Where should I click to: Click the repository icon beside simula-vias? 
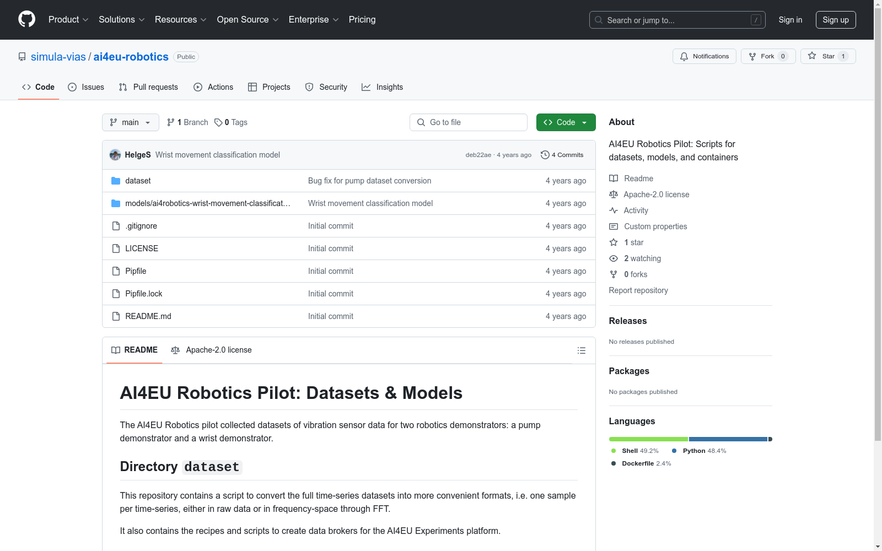pyautogui.click(x=22, y=57)
